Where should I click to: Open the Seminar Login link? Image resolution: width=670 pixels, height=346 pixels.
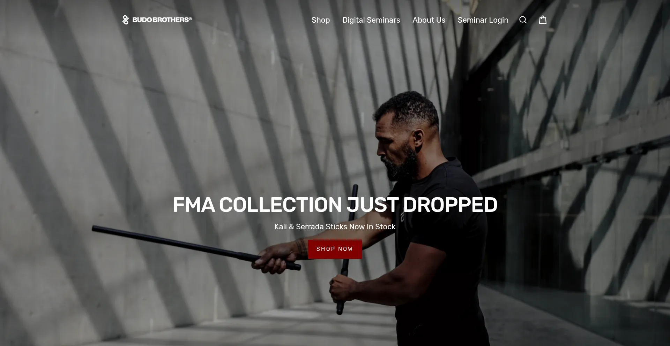pos(483,20)
